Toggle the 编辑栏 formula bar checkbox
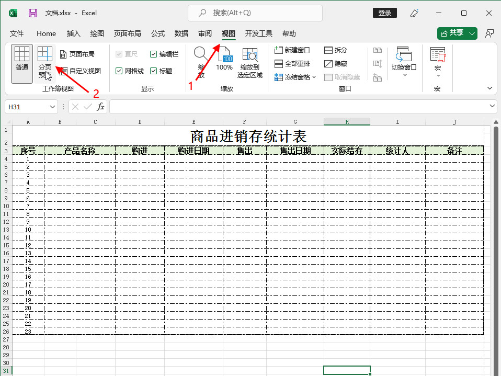 tap(153, 54)
